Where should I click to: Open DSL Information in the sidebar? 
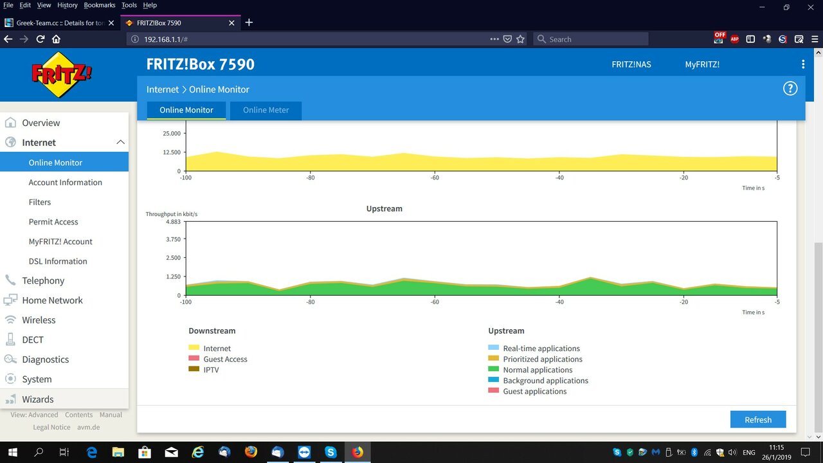(x=58, y=261)
